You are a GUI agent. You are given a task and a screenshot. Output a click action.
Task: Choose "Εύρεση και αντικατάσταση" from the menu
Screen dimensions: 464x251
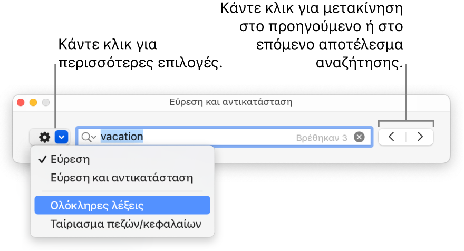(x=122, y=178)
